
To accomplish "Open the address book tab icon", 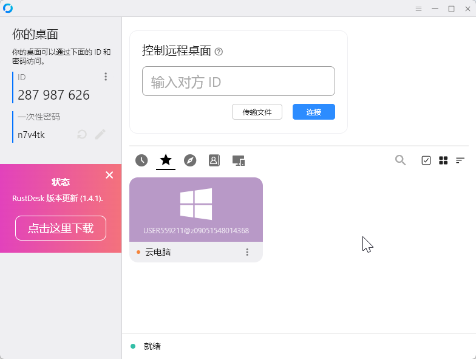I will 214,160.
